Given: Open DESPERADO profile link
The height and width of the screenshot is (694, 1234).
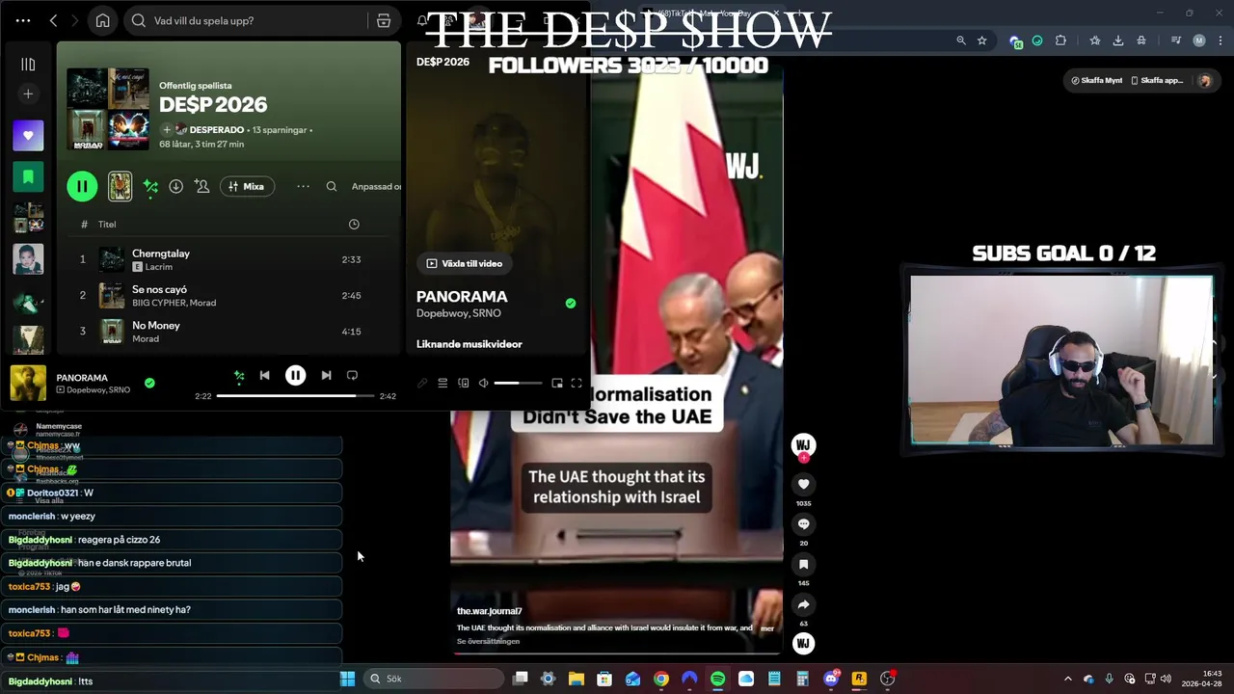Looking at the screenshot, I should (x=216, y=129).
